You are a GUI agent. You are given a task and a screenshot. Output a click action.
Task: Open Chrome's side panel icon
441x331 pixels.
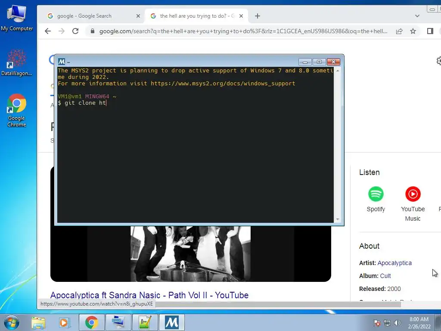[x=430, y=31]
